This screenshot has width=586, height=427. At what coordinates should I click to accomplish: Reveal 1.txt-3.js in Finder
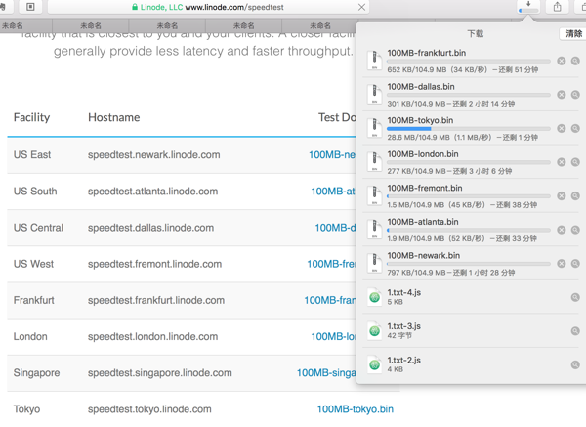(575, 331)
